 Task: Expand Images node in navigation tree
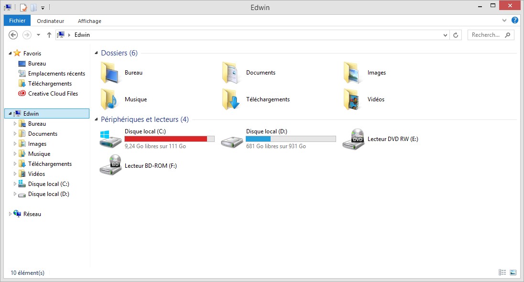coord(15,144)
